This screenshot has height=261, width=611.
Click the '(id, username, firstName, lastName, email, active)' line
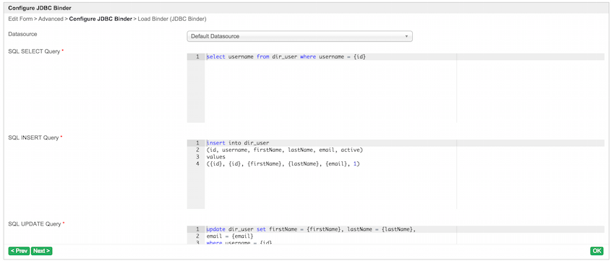(284, 150)
